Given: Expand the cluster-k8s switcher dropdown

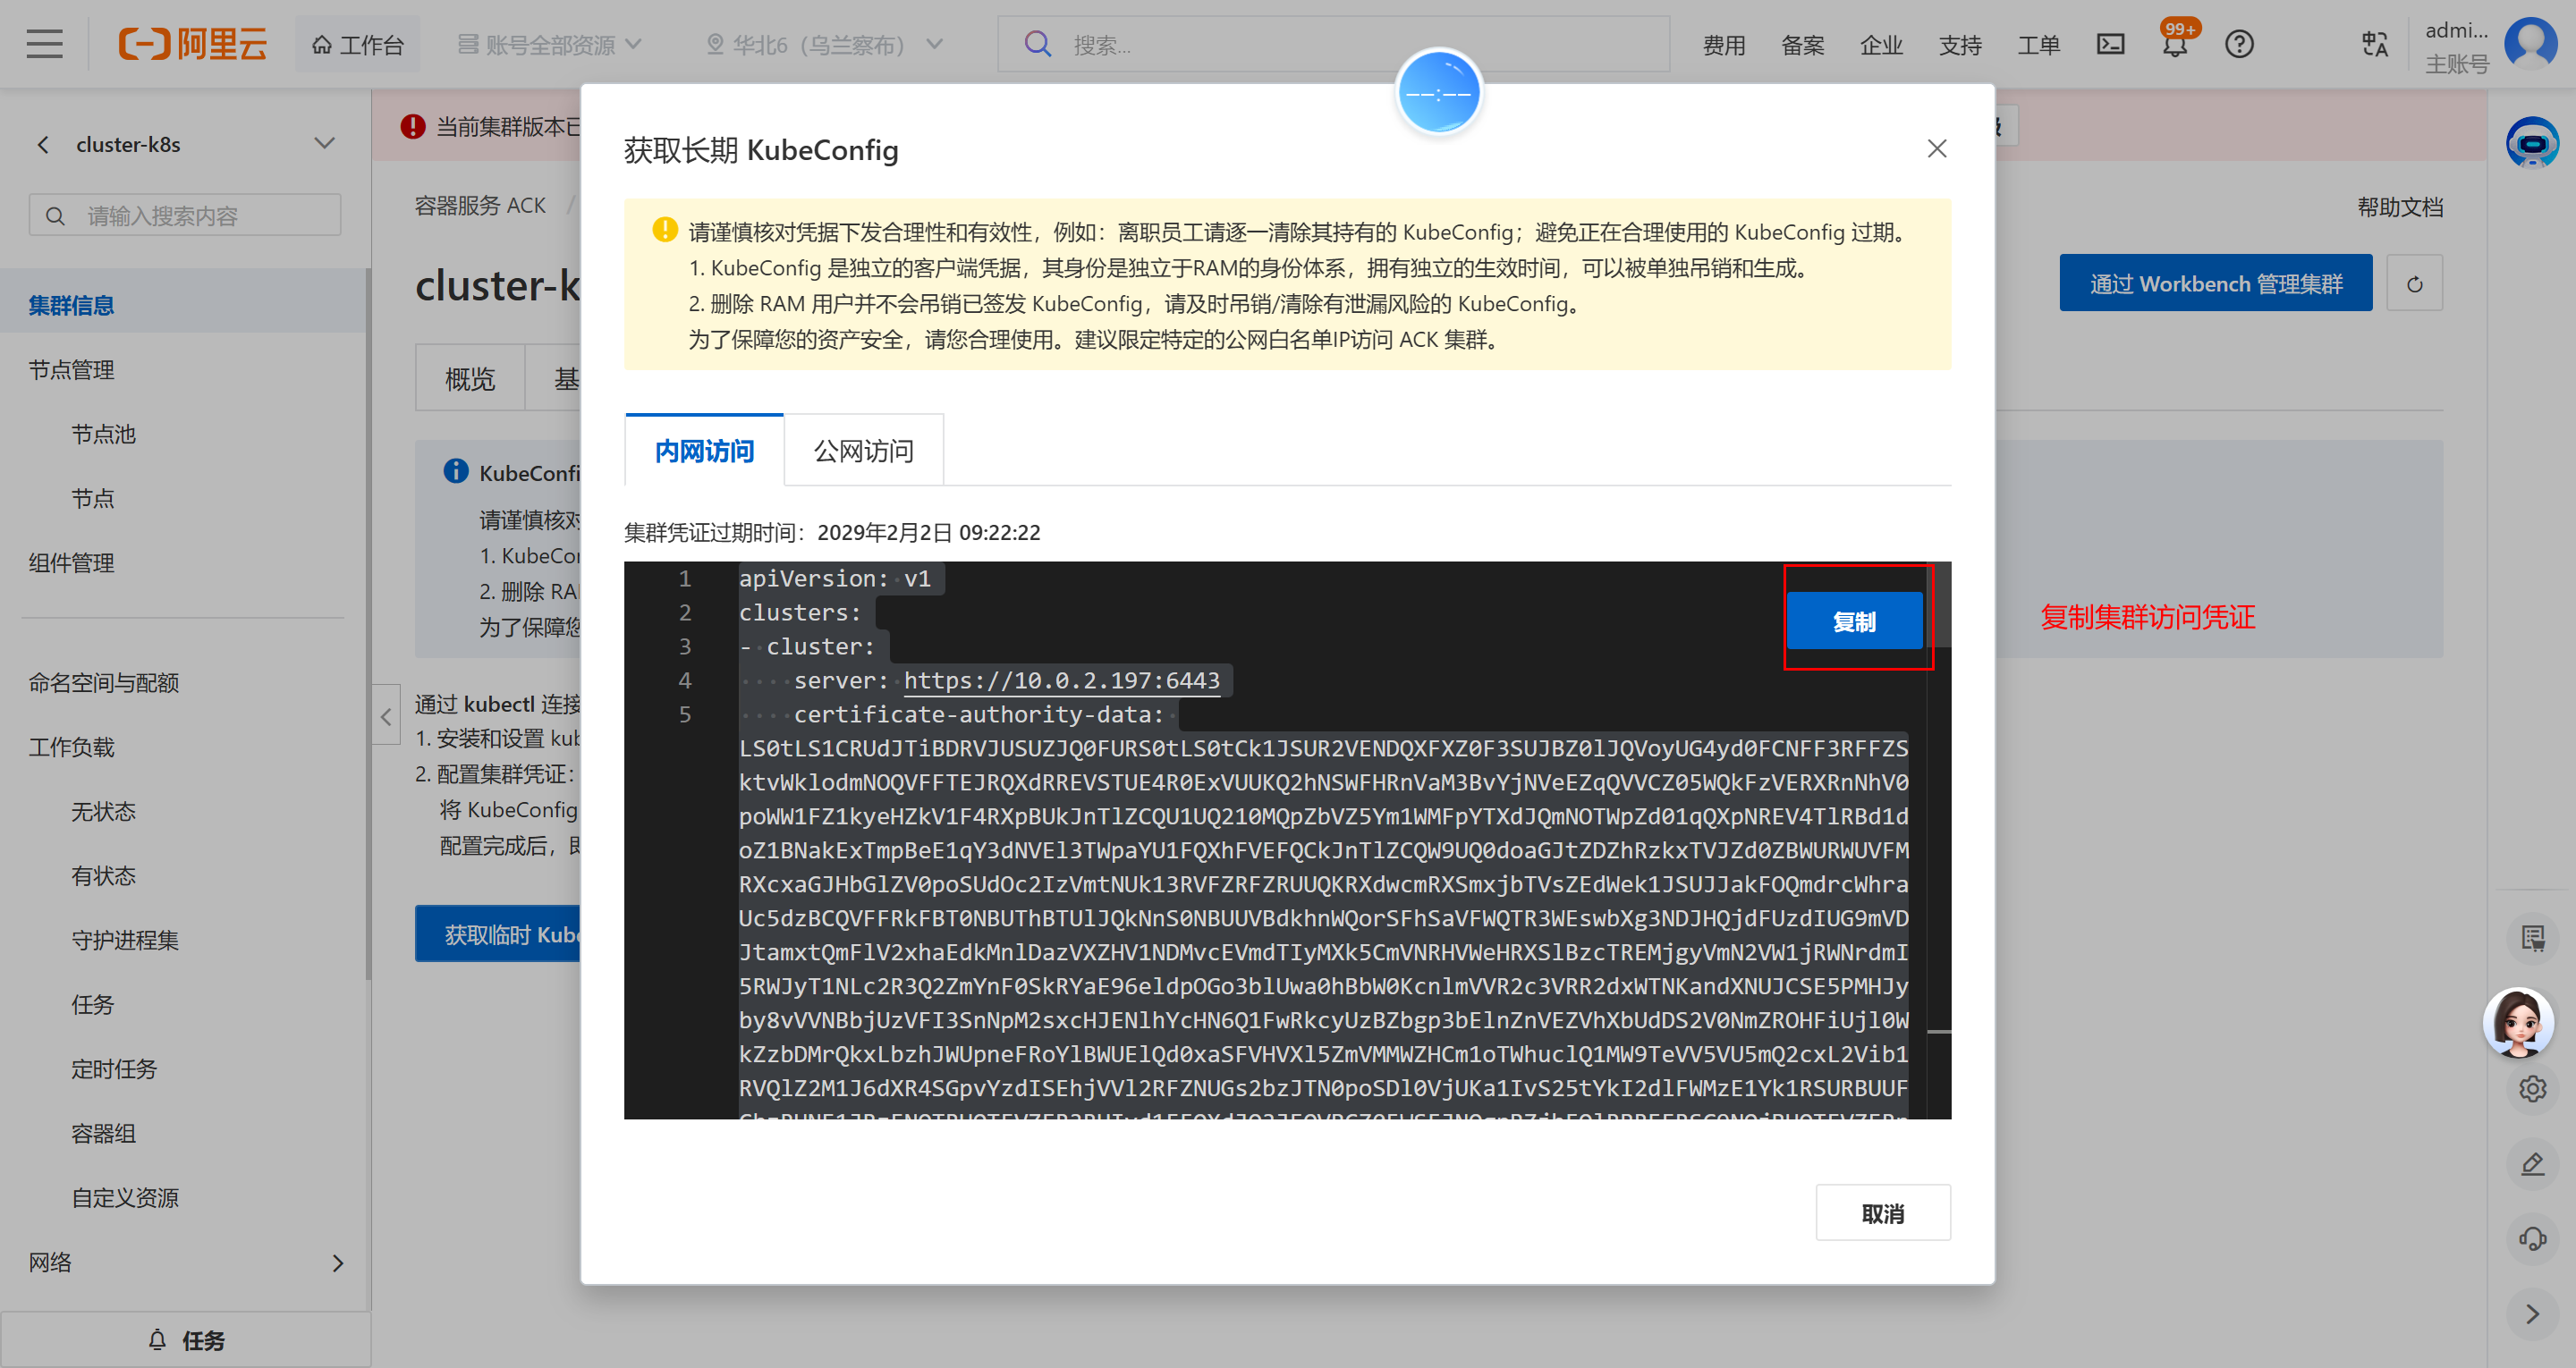Looking at the screenshot, I should (324, 143).
